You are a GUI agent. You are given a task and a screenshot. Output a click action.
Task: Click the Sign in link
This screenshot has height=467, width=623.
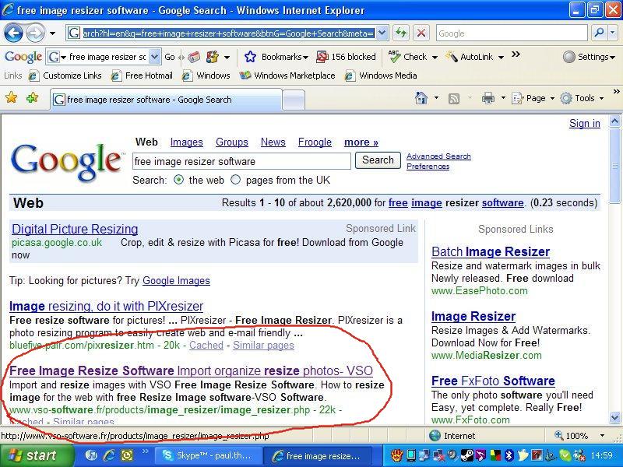(585, 124)
